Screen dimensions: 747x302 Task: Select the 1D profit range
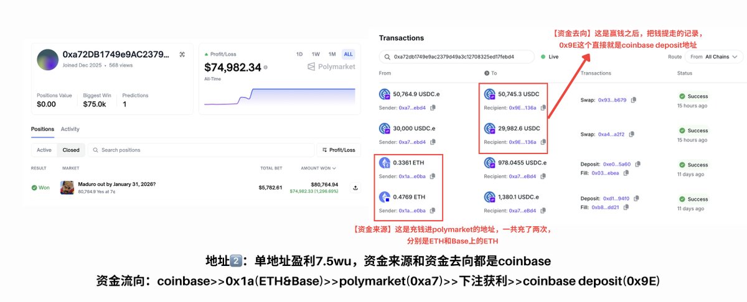tap(299, 54)
